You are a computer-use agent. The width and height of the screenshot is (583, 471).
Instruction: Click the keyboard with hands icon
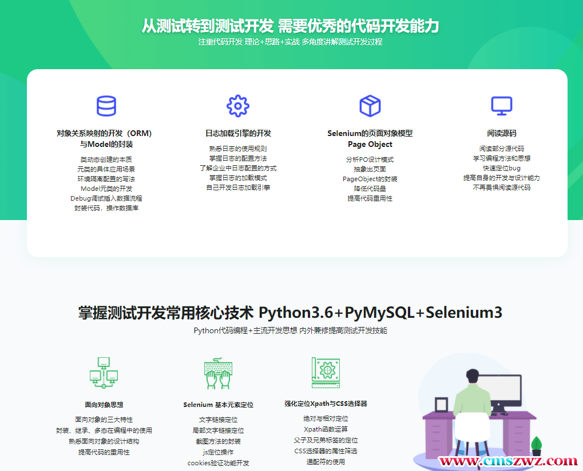218,374
